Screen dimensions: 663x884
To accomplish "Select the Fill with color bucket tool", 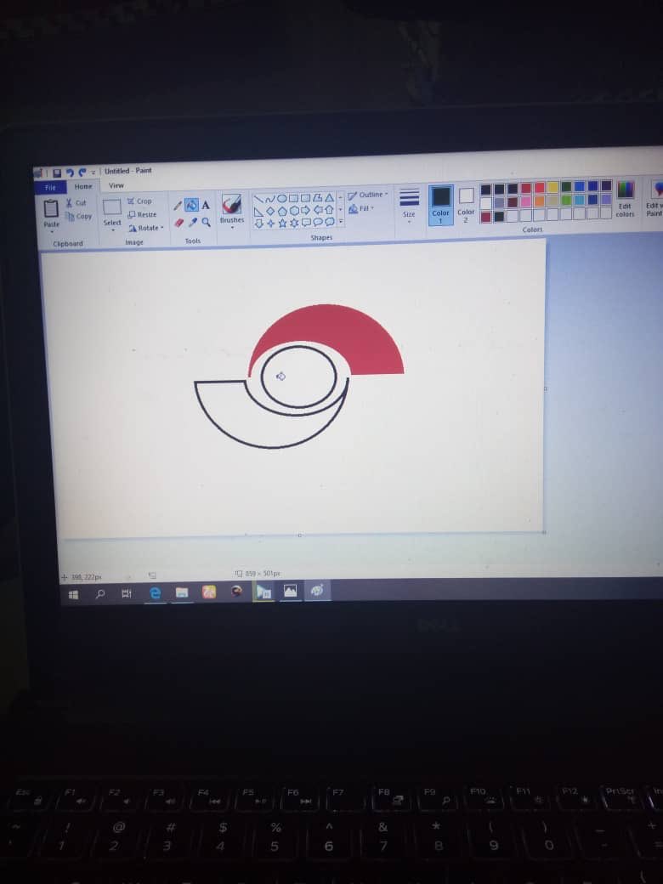I will 192,205.
